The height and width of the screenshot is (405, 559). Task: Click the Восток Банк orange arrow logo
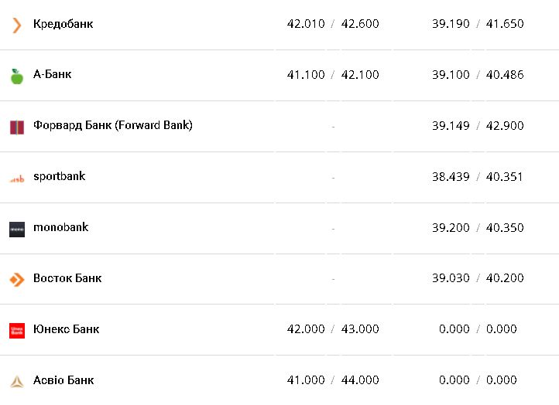point(17,279)
